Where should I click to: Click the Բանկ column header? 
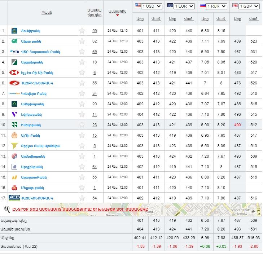pyautogui.click(x=47, y=13)
